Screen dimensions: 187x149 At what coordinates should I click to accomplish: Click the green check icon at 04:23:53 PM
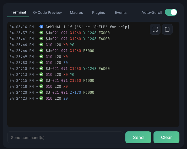pos(41,62)
